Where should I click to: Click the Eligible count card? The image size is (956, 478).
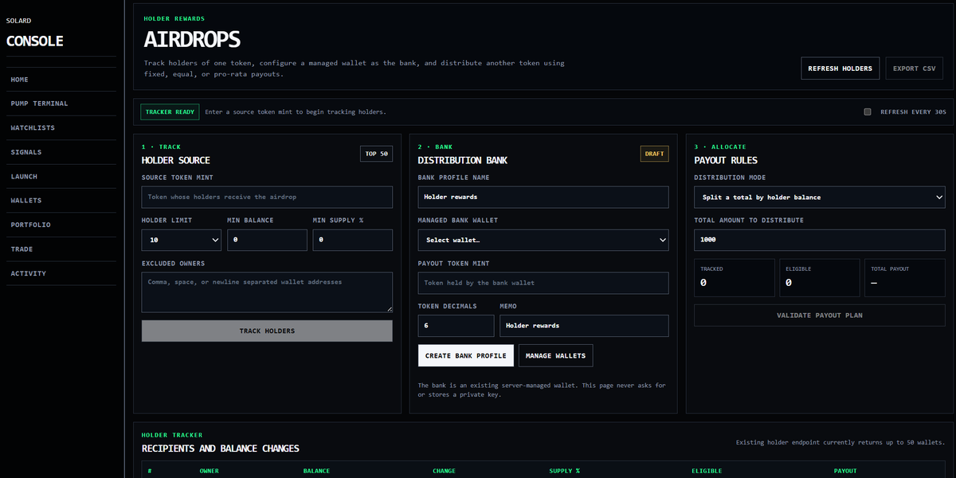point(820,278)
